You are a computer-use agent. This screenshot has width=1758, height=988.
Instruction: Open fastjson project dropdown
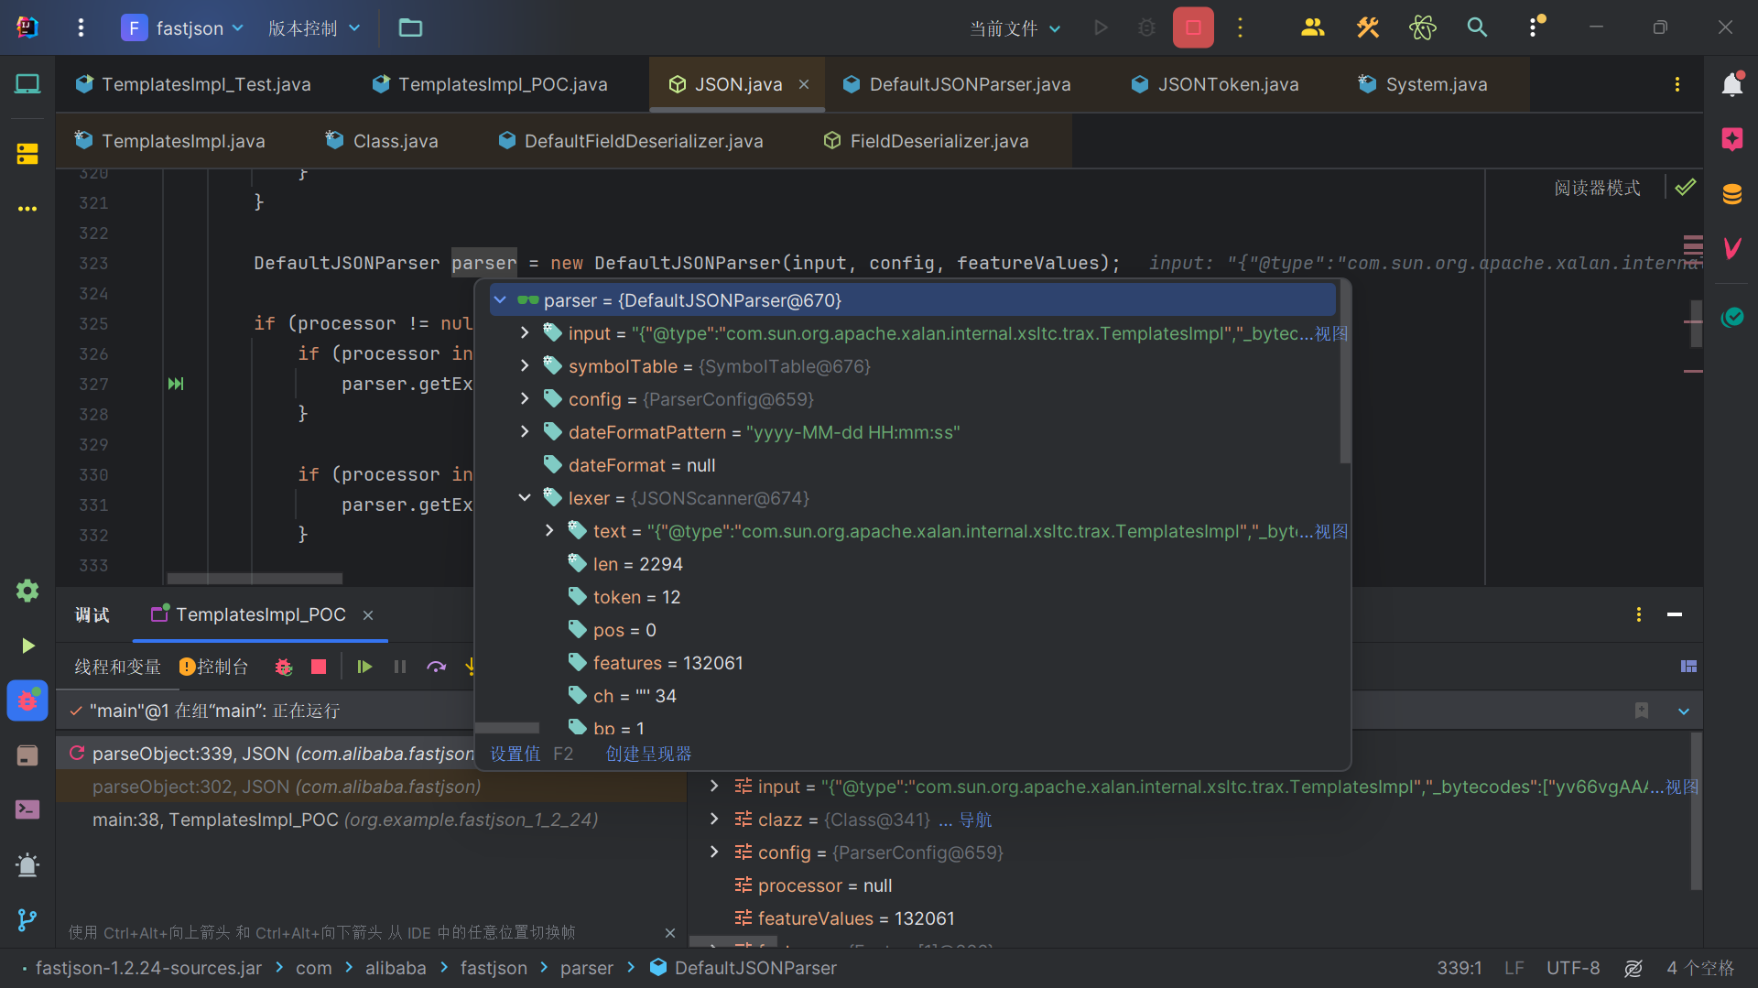(183, 28)
